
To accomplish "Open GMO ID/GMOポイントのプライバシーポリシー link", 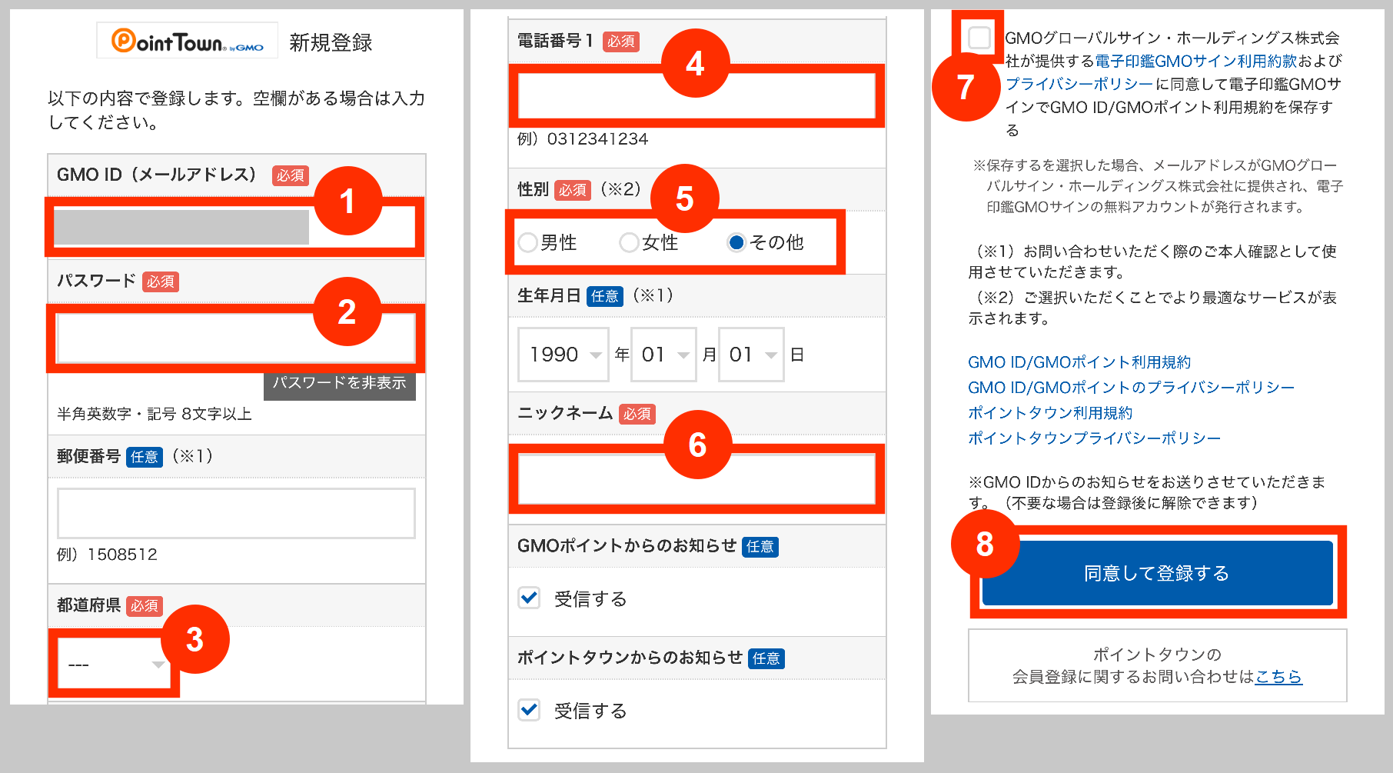I will click(x=1131, y=388).
